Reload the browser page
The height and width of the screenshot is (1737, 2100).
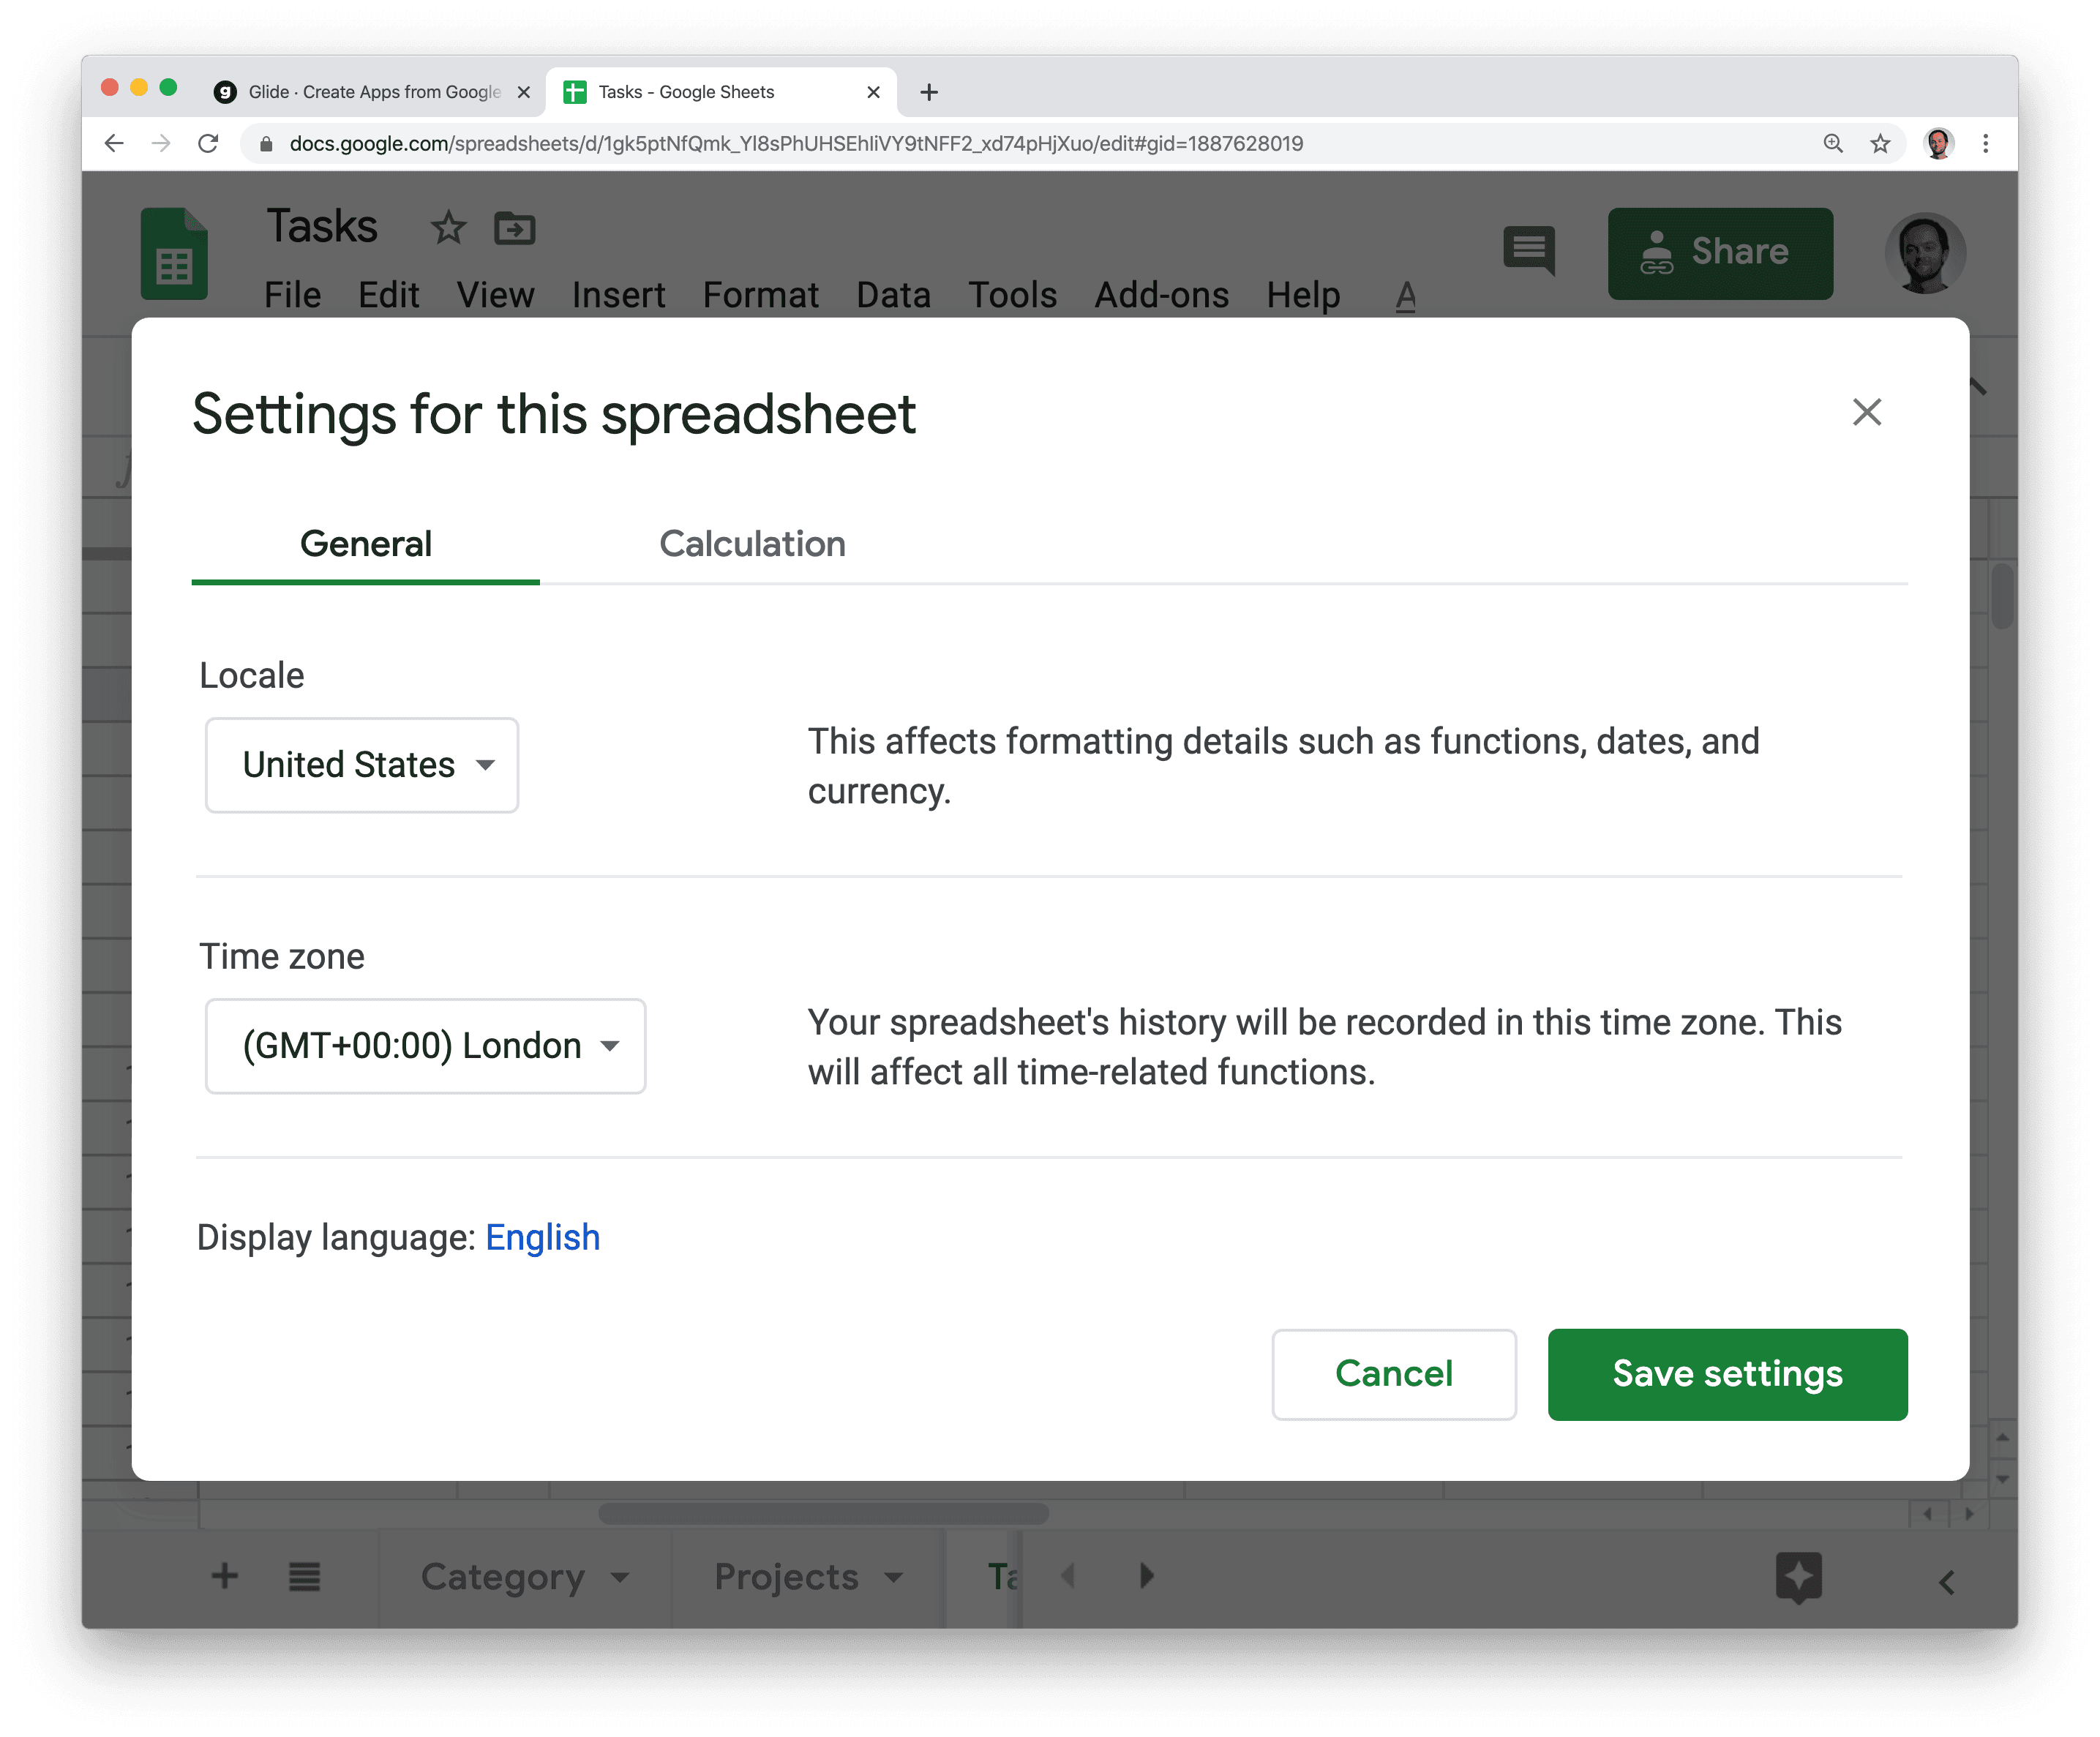(x=208, y=144)
